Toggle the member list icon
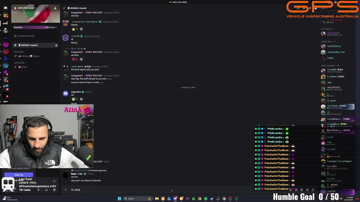Viewport: 360px width, 202px height. pos(316,8)
